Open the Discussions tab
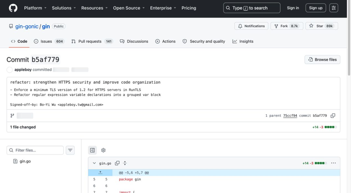Screen dimensions: 351x193 (134, 42)
